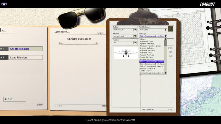Click the Exit button
The height and width of the screenshot is (124, 221).
[x=15, y=99]
